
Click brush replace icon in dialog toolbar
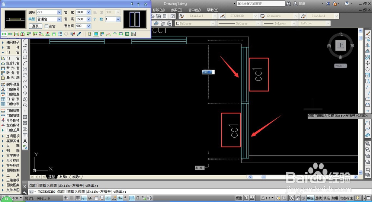pyautogui.click(x=73, y=34)
